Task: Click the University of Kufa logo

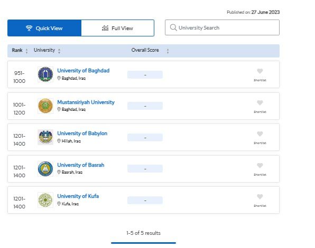Action: [45, 200]
